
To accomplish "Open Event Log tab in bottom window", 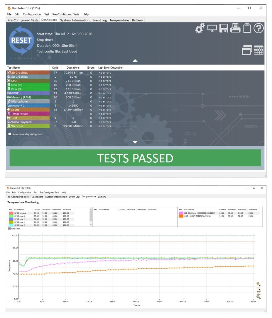I will pos(74,197).
